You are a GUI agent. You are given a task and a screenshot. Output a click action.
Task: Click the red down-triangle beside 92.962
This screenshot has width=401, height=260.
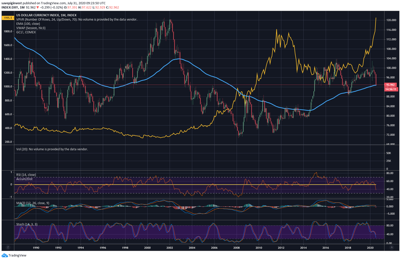click(x=38, y=8)
